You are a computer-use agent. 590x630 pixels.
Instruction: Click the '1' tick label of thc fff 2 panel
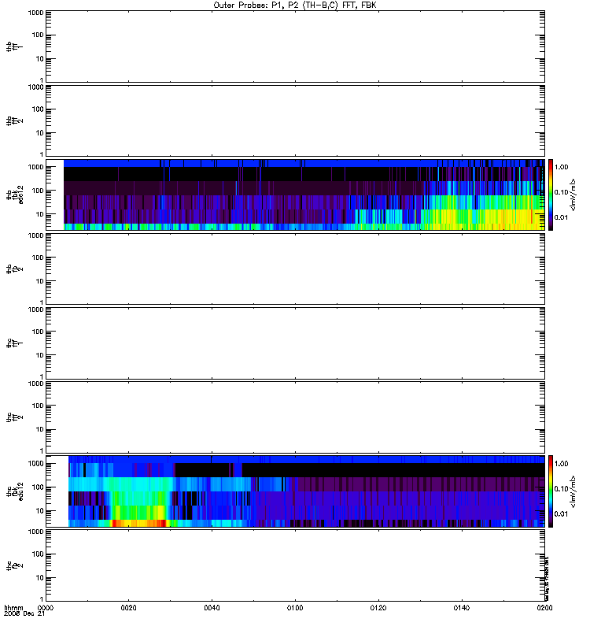(x=42, y=450)
